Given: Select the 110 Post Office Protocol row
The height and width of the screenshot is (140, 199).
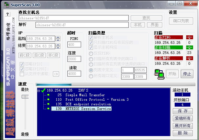Looking at the screenshot, I should (x=92, y=99).
